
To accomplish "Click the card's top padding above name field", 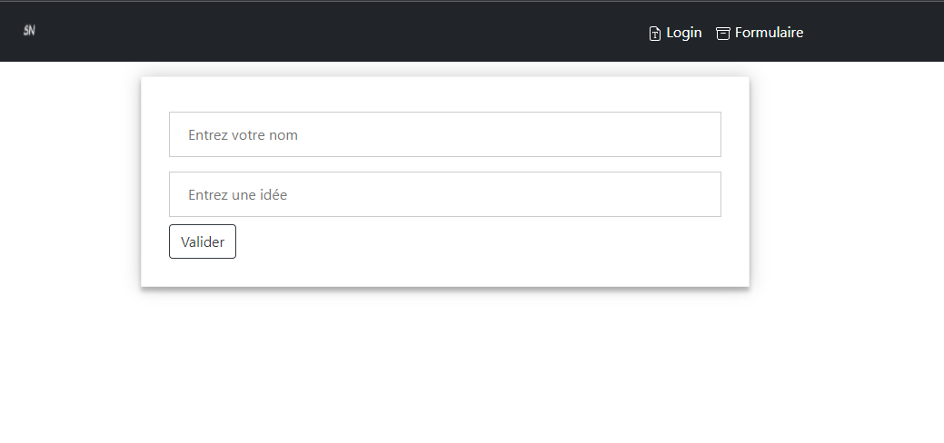I will [x=445, y=94].
